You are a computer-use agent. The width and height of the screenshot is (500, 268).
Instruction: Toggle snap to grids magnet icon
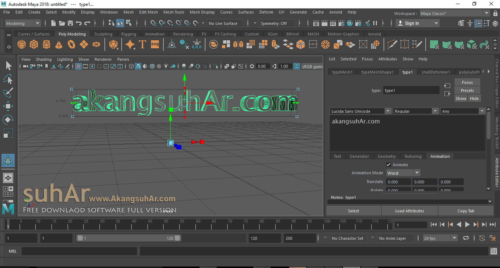pos(154,23)
